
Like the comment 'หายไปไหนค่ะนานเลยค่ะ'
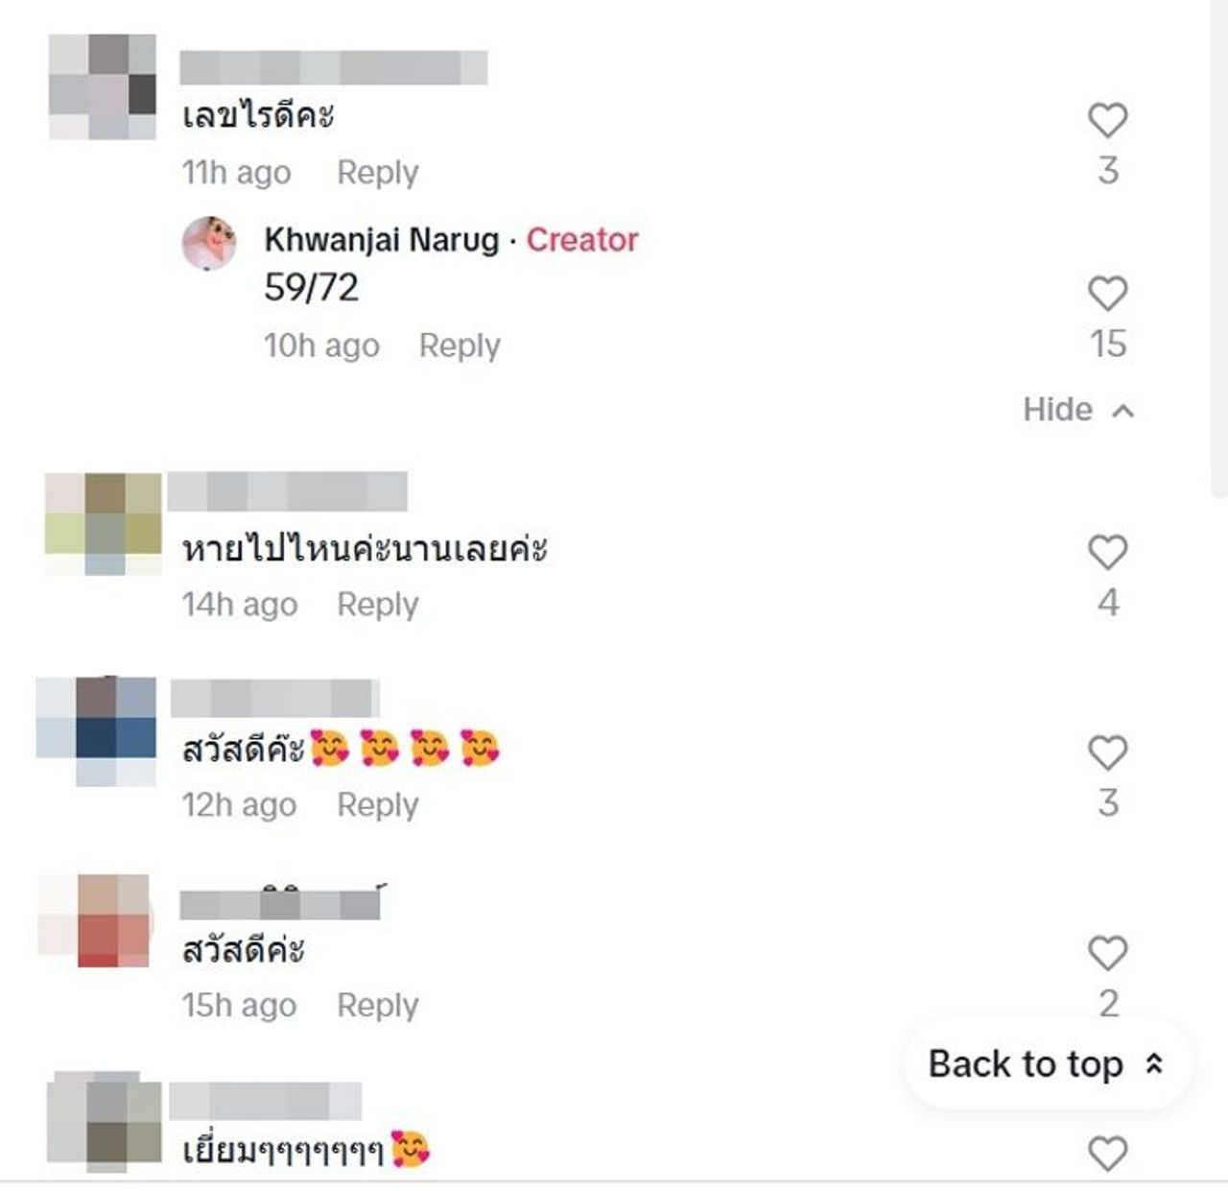(1107, 552)
